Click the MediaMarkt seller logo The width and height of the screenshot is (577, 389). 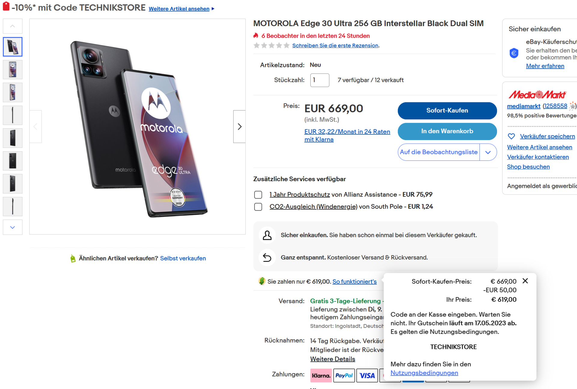click(537, 95)
